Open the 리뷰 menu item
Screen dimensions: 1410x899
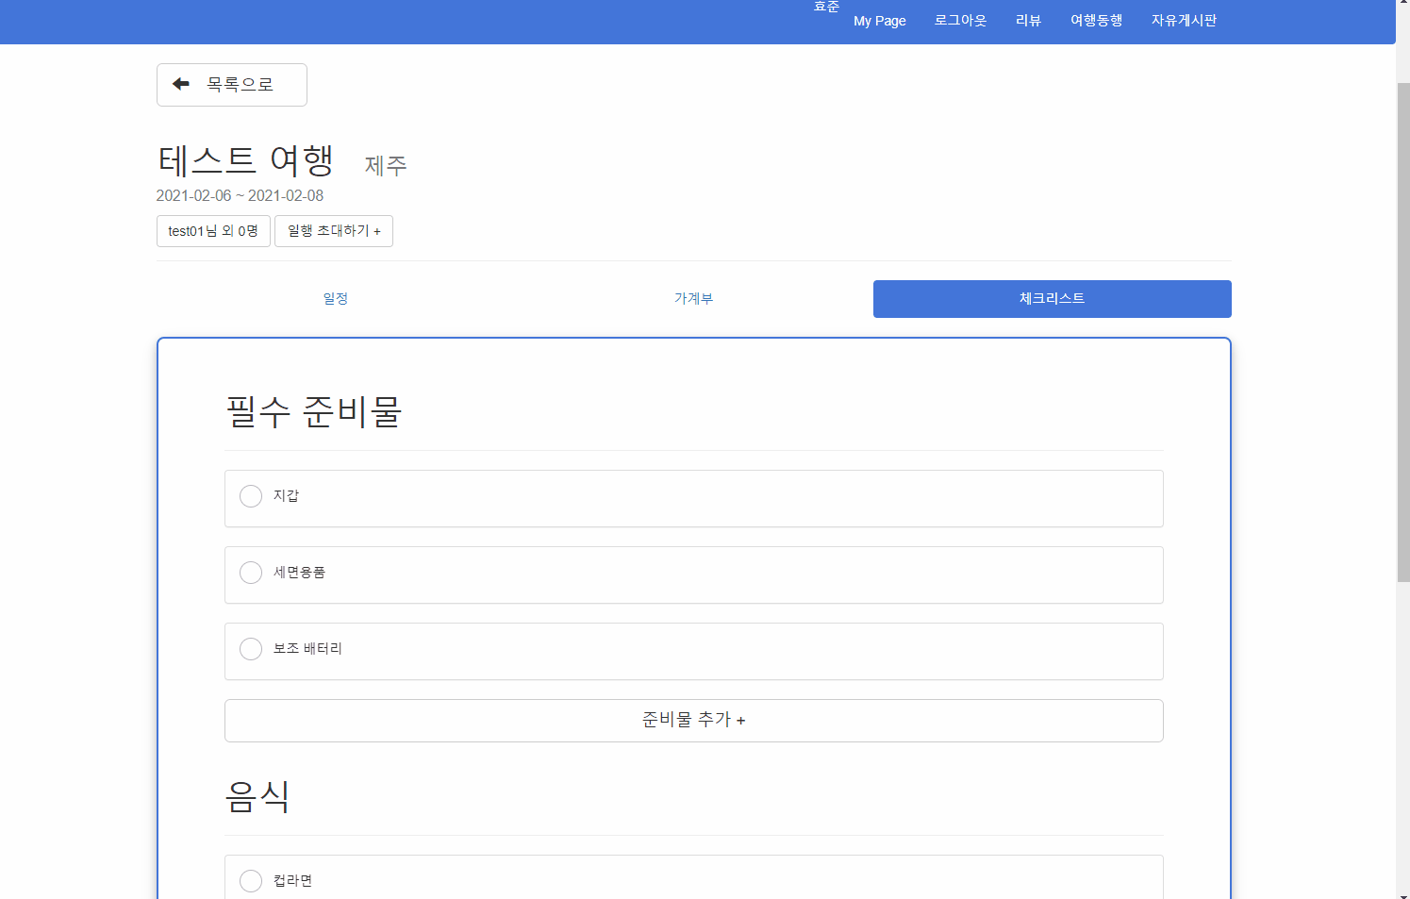click(x=1029, y=21)
